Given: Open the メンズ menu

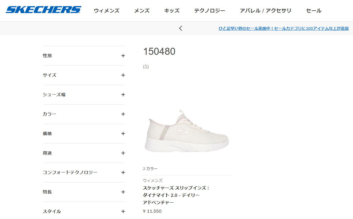Looking at the screenshot, I should coord(142,11).
